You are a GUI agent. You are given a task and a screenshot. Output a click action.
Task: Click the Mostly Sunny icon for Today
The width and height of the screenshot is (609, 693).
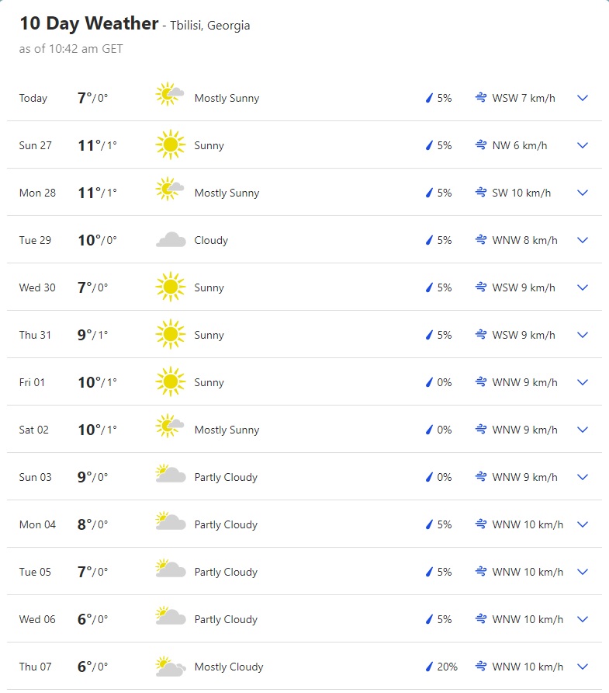click(170, 96)
